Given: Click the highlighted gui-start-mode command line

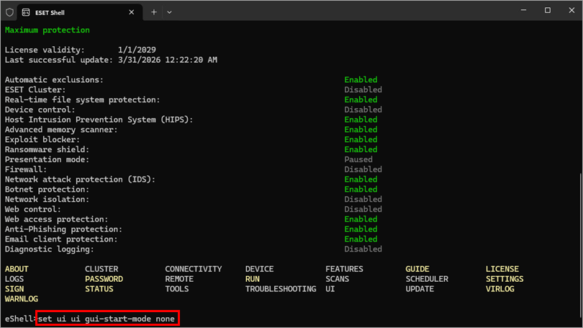Looking at the screenshot, I should [107, 319].
